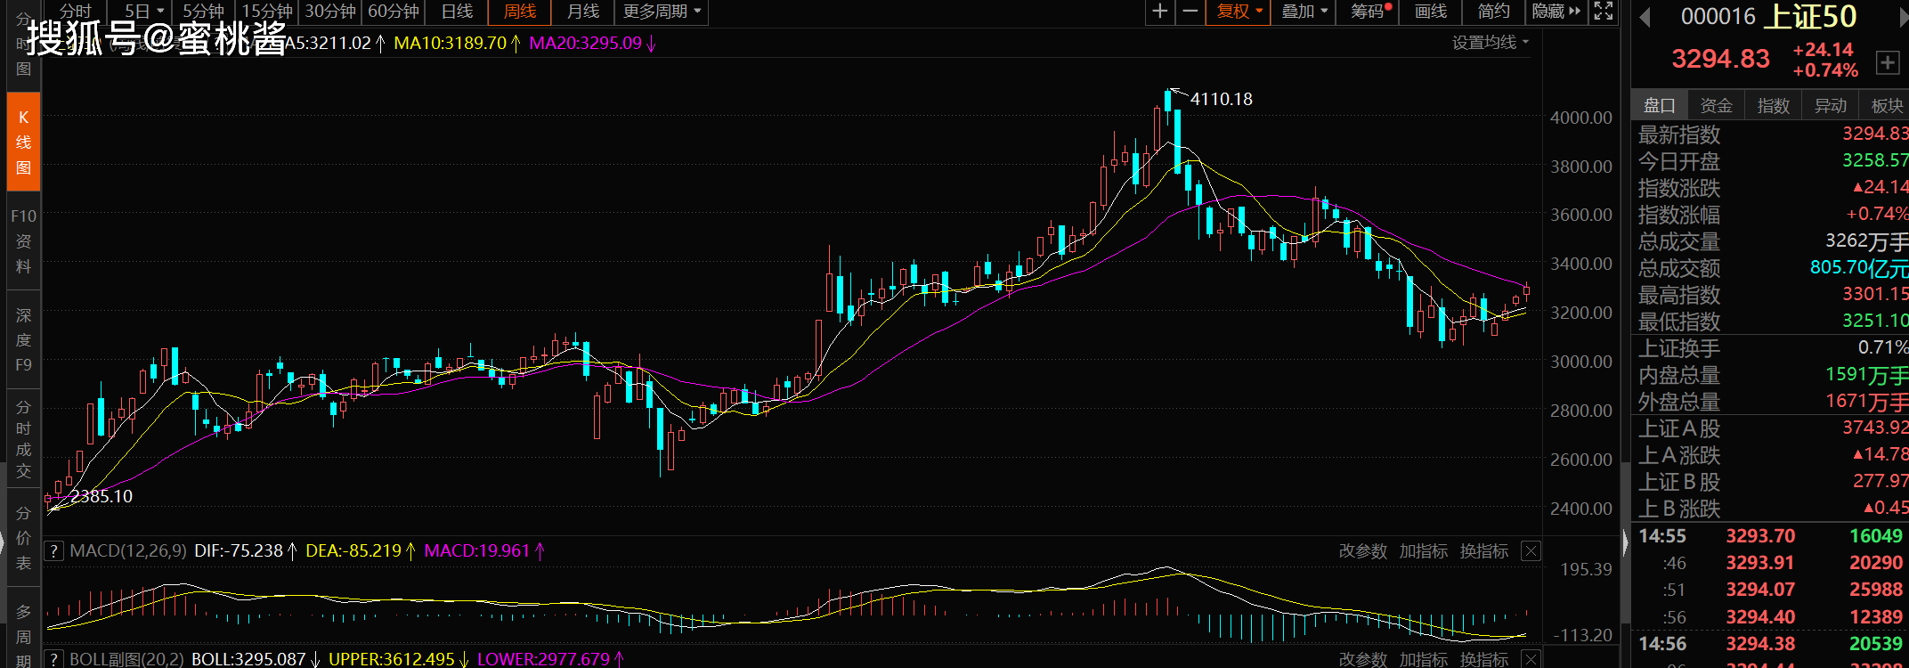Switch to 30分钟 period

pos(330,12)
